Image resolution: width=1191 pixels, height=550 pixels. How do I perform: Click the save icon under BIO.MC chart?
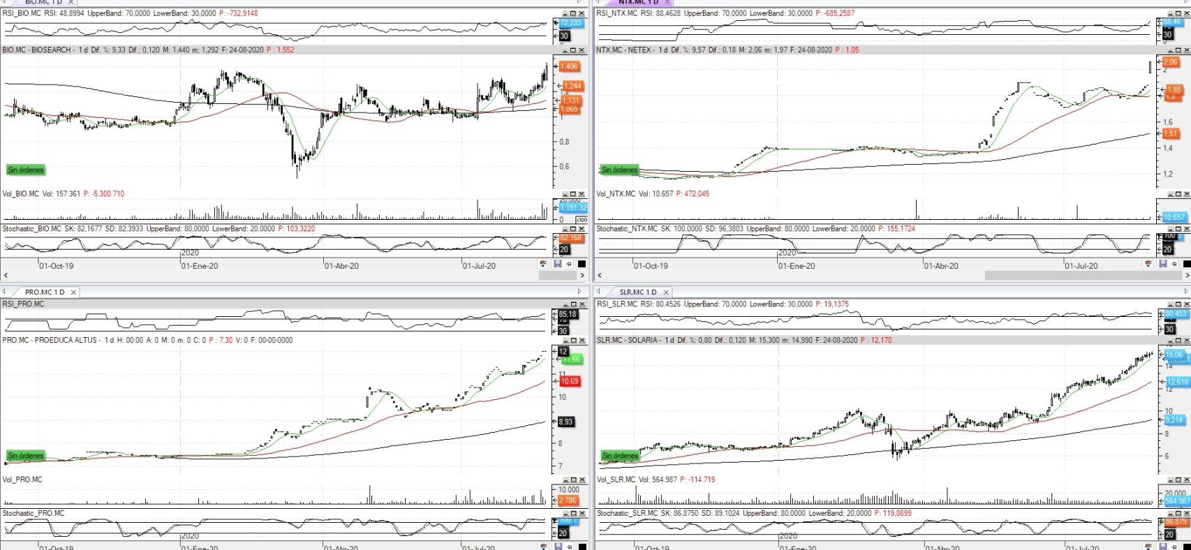[557, 264]
